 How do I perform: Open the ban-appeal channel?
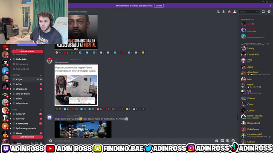(27, 69)
